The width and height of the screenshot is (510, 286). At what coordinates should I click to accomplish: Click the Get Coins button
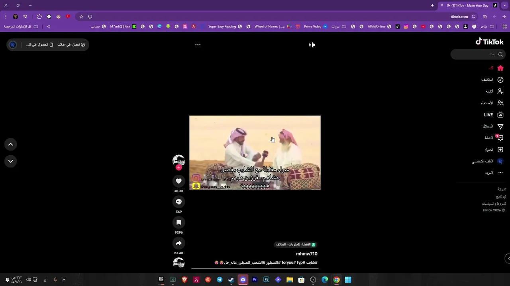click(71, 45)
